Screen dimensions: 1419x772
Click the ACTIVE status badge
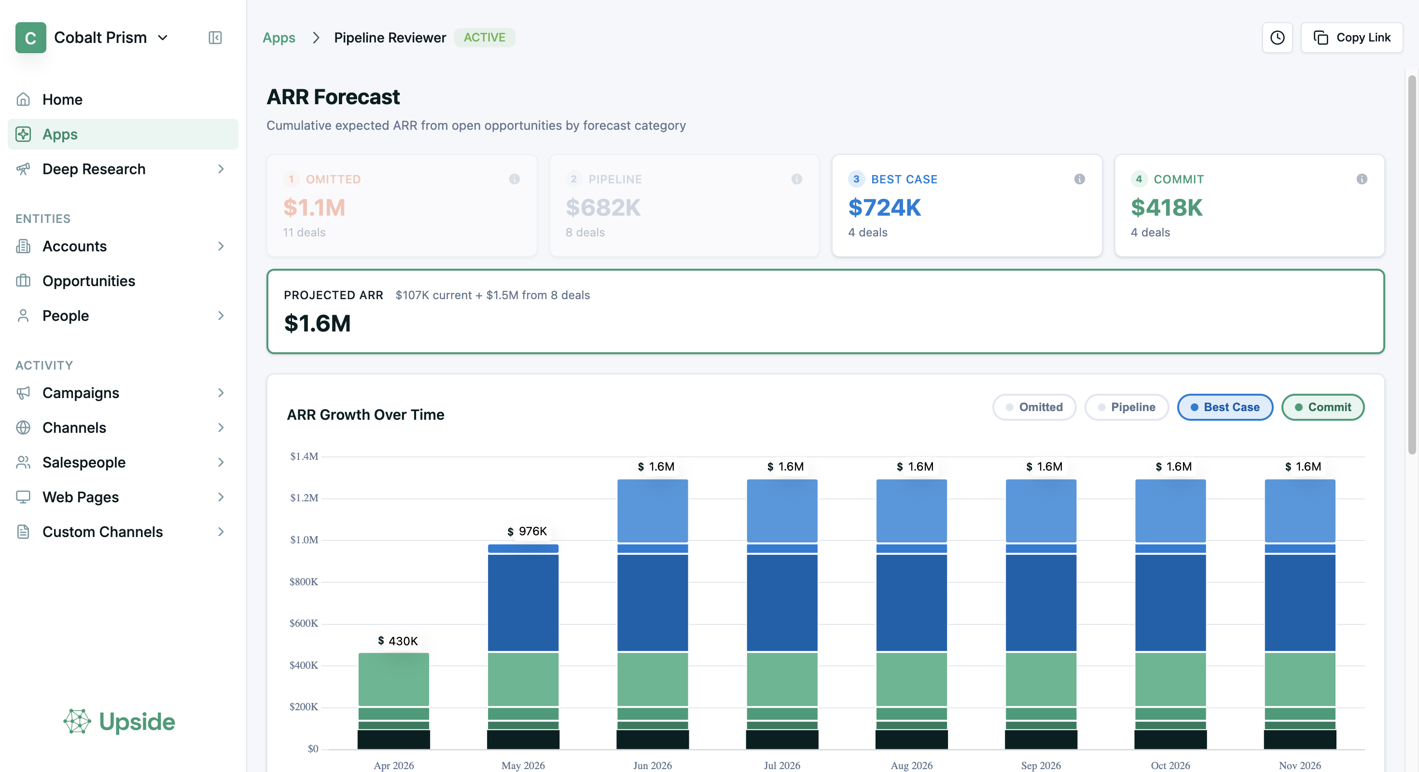(484, 38)
